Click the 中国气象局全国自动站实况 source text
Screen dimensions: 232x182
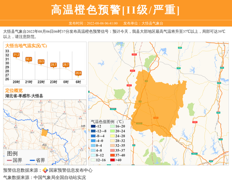pyautogui.click(x=60, y=178)
